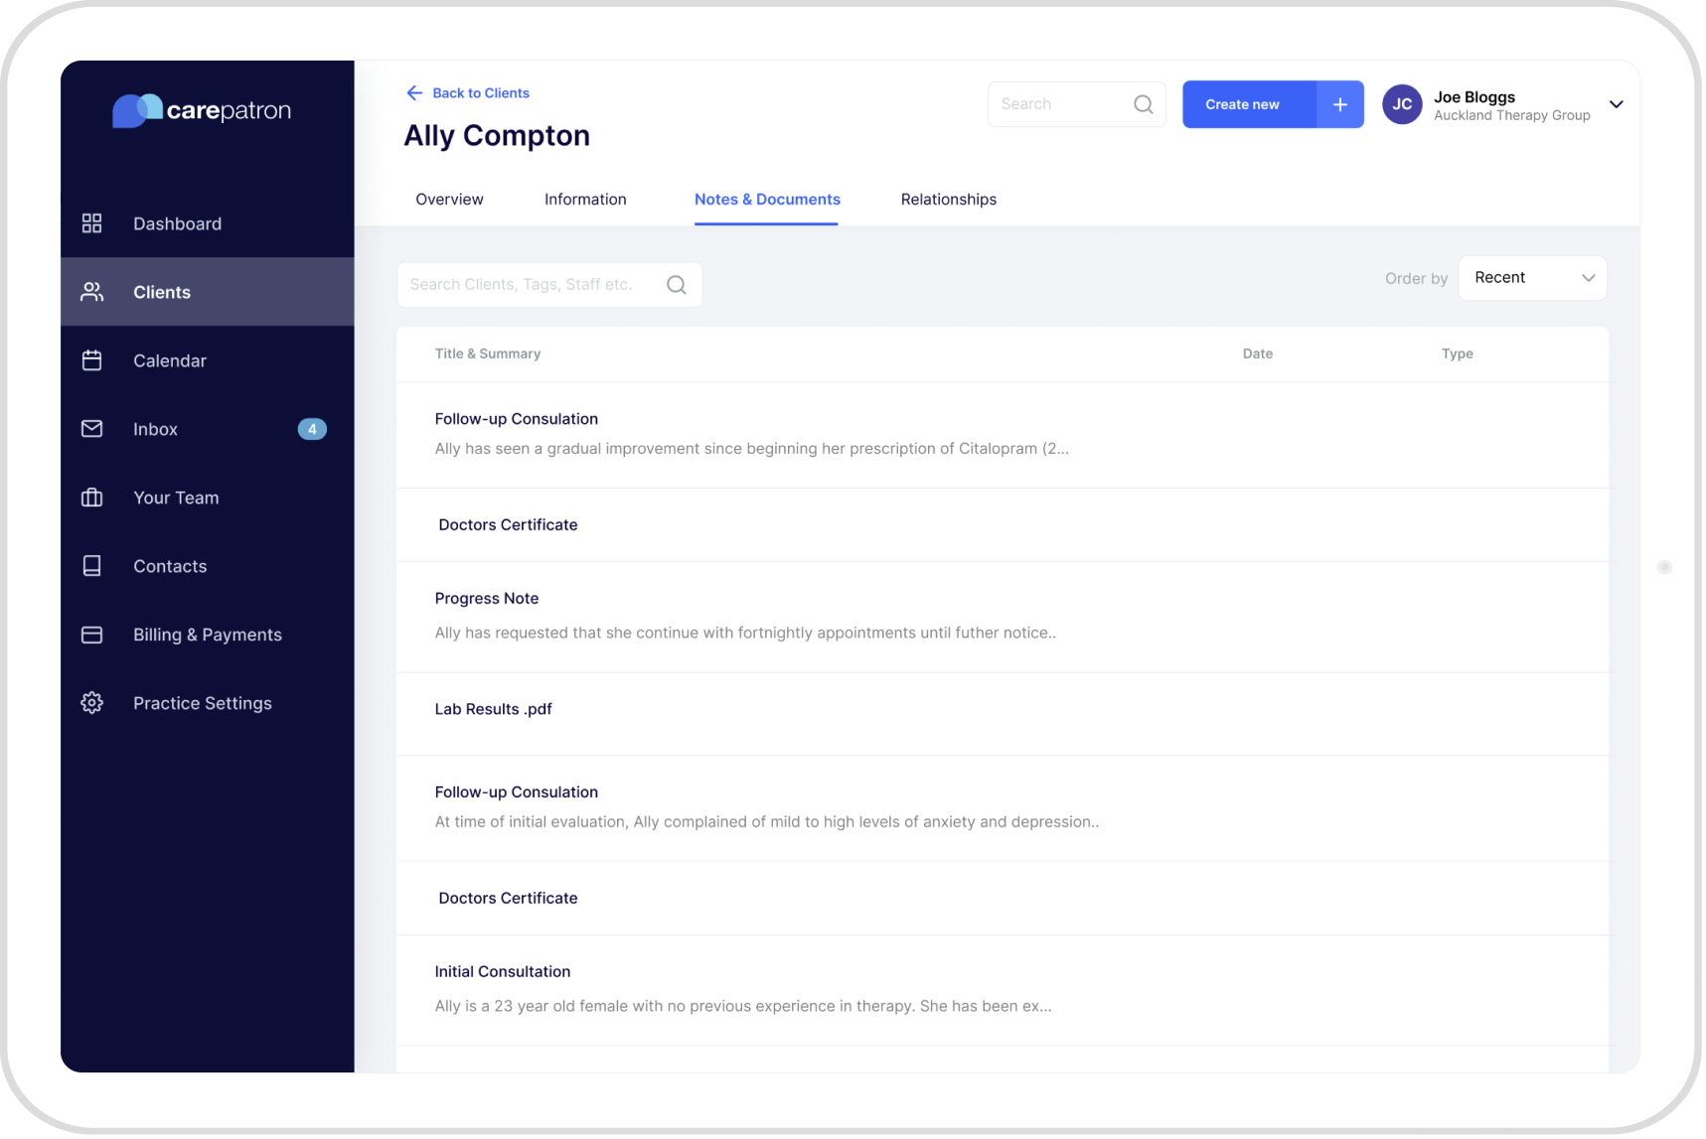Click the Type column header

point(1458,354)
